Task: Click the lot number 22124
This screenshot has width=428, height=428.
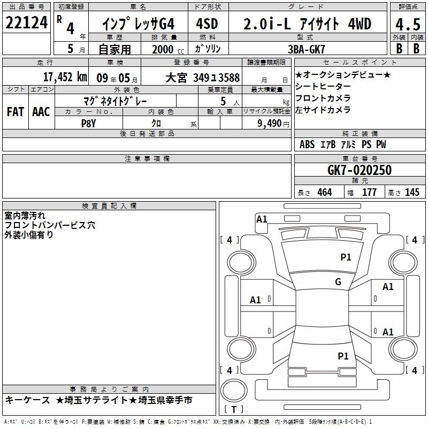Action: click(26, 22)
